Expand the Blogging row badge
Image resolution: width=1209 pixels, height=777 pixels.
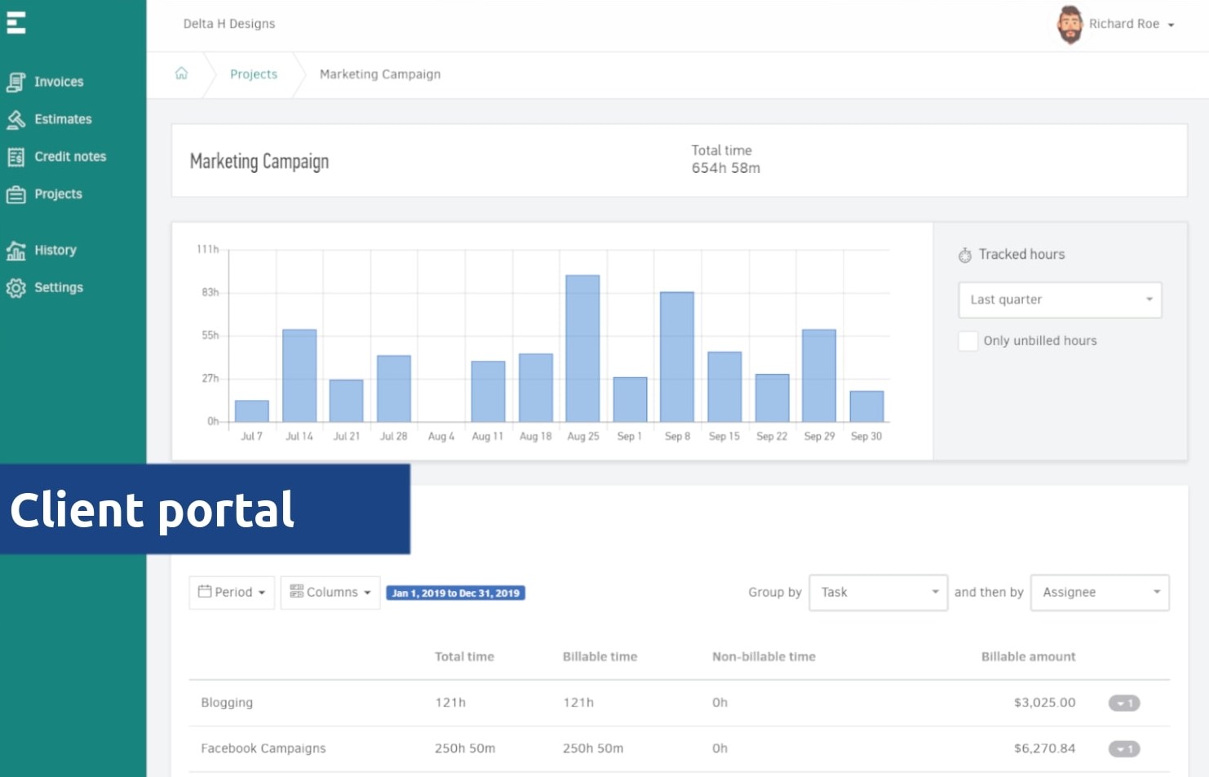pyautogui.click(x=1124, y=704)
